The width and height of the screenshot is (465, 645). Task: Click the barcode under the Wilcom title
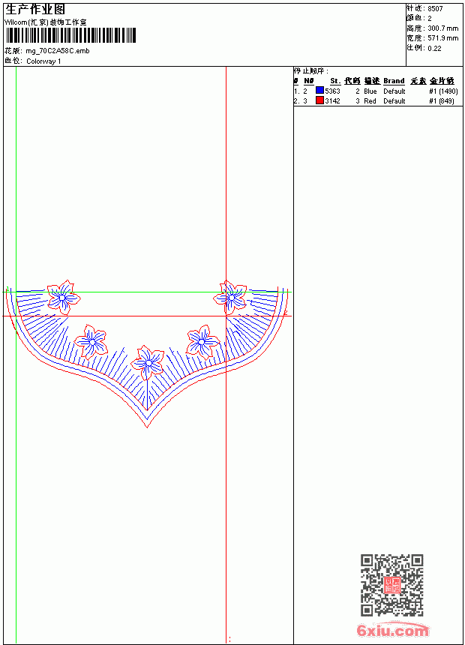(x=70, y=35)
